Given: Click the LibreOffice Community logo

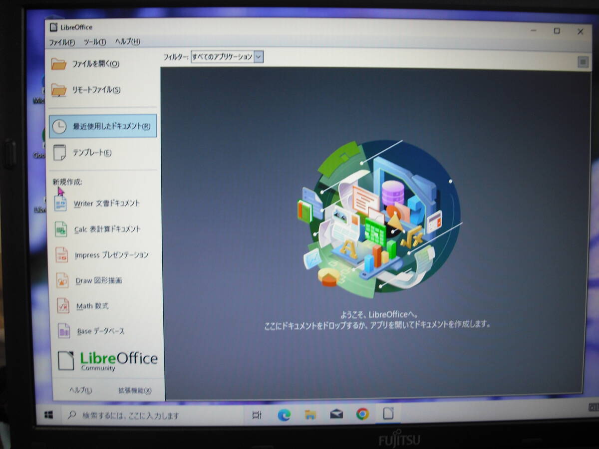Looking at the screenshot, I should (x=108, y=360).
